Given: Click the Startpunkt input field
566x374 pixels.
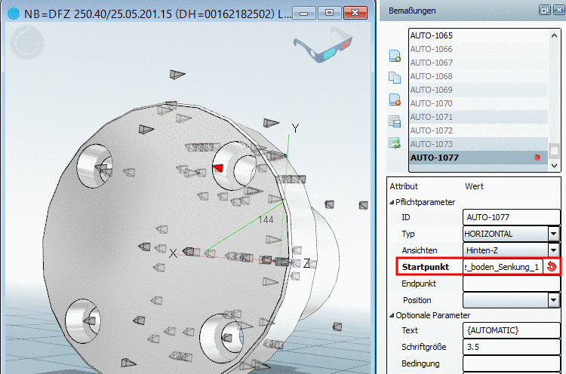Looking at the screenshot, I should coord(503,266).
